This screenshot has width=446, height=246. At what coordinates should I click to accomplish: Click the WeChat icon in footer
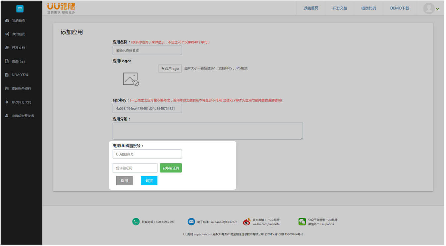point(302,222)
